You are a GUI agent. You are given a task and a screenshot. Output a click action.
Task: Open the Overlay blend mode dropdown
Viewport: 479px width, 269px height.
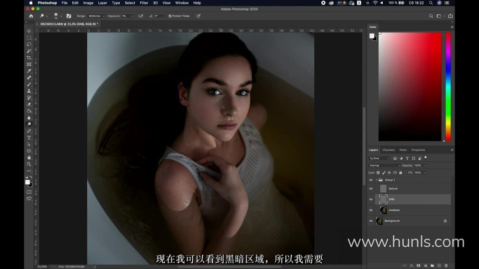pyautogui.click(x=384, y=165)
